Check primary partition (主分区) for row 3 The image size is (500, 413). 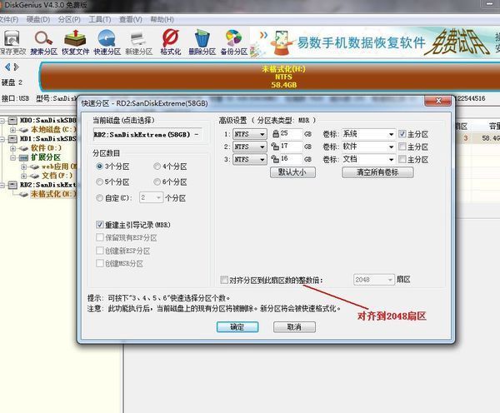point(402,159)
